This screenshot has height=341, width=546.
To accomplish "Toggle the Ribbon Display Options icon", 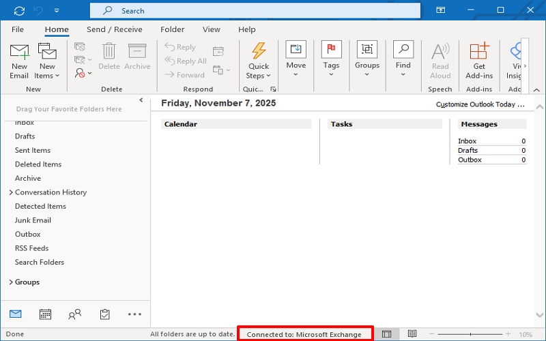I will tap(440, 10).
